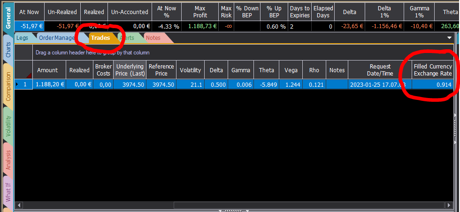The height and width of the screenshot is (212, 460).
Task: Click the Filled Currency Exchange Rate header
Action: tap(433, 70)
